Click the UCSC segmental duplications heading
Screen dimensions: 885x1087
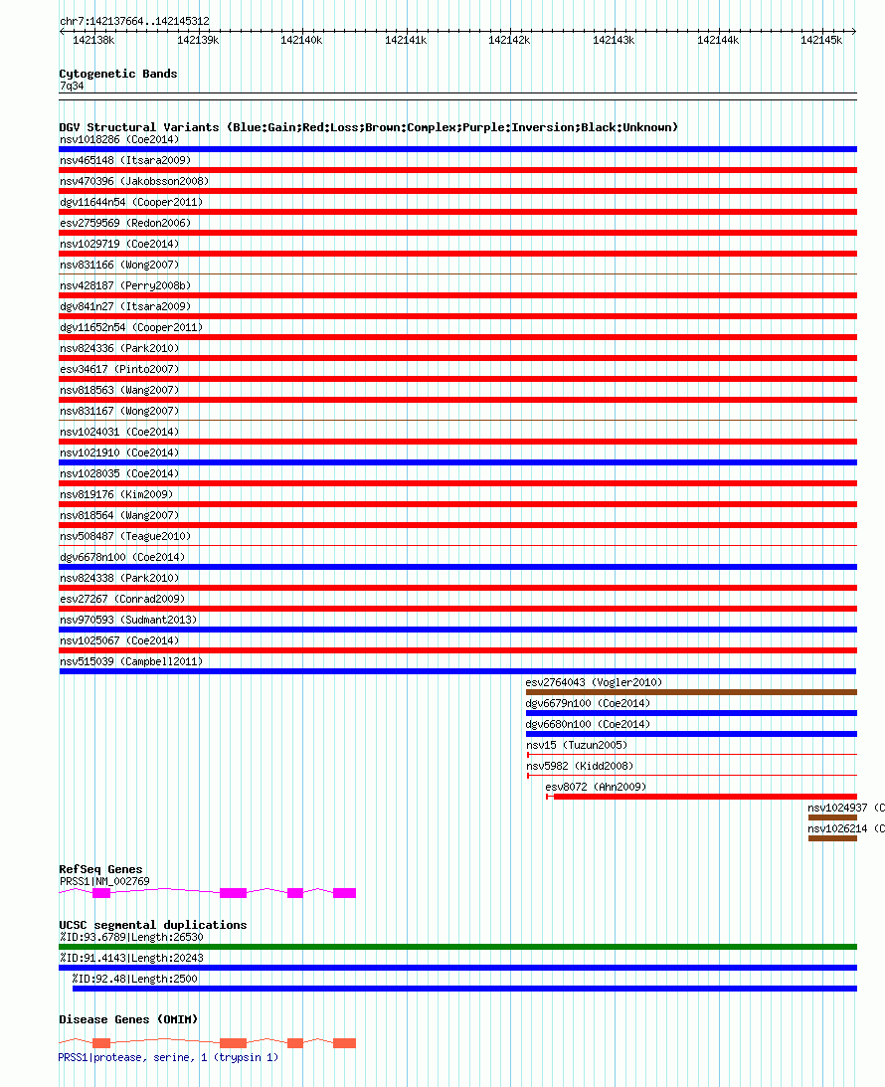click(152, 925)
